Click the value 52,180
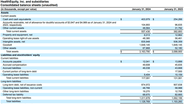This screenshot has width=184, height=104. 179,48
